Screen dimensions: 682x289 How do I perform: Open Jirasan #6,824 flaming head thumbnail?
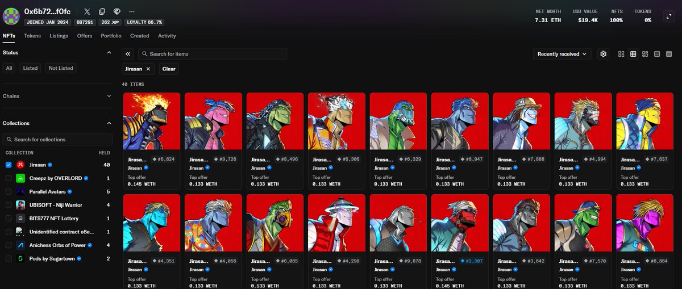click(x=152, y=122)
